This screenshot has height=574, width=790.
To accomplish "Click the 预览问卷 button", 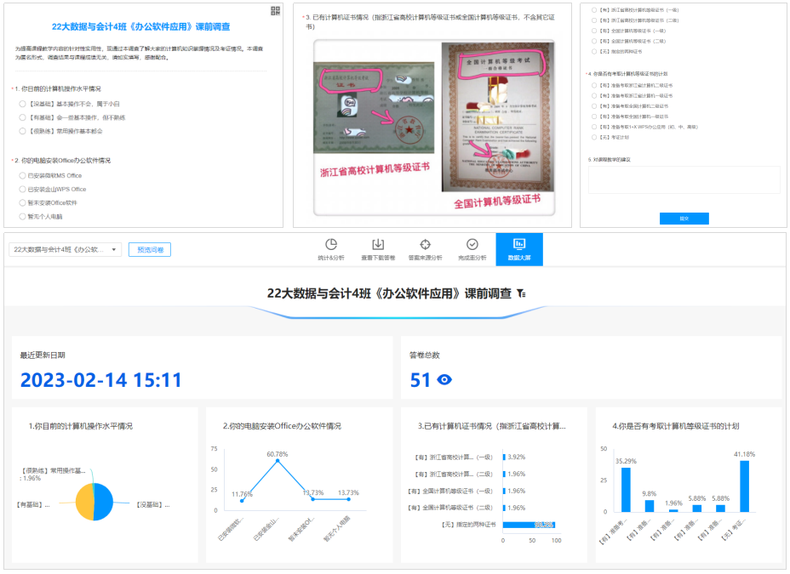I will tap(149, 249).
